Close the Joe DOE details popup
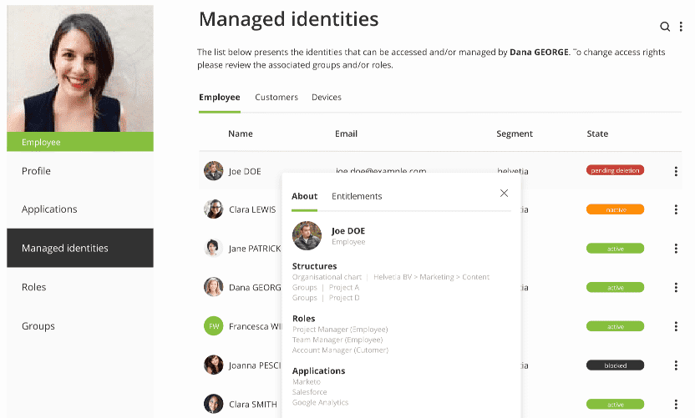The image size is (695, 418). tap(504, 194)
